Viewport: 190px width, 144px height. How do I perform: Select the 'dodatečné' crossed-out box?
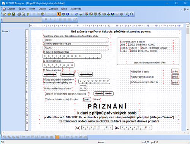[68, 74]
